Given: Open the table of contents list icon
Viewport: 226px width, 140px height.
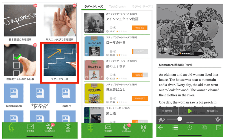Looking at the screenshot, I should click(x=175, y=127).
